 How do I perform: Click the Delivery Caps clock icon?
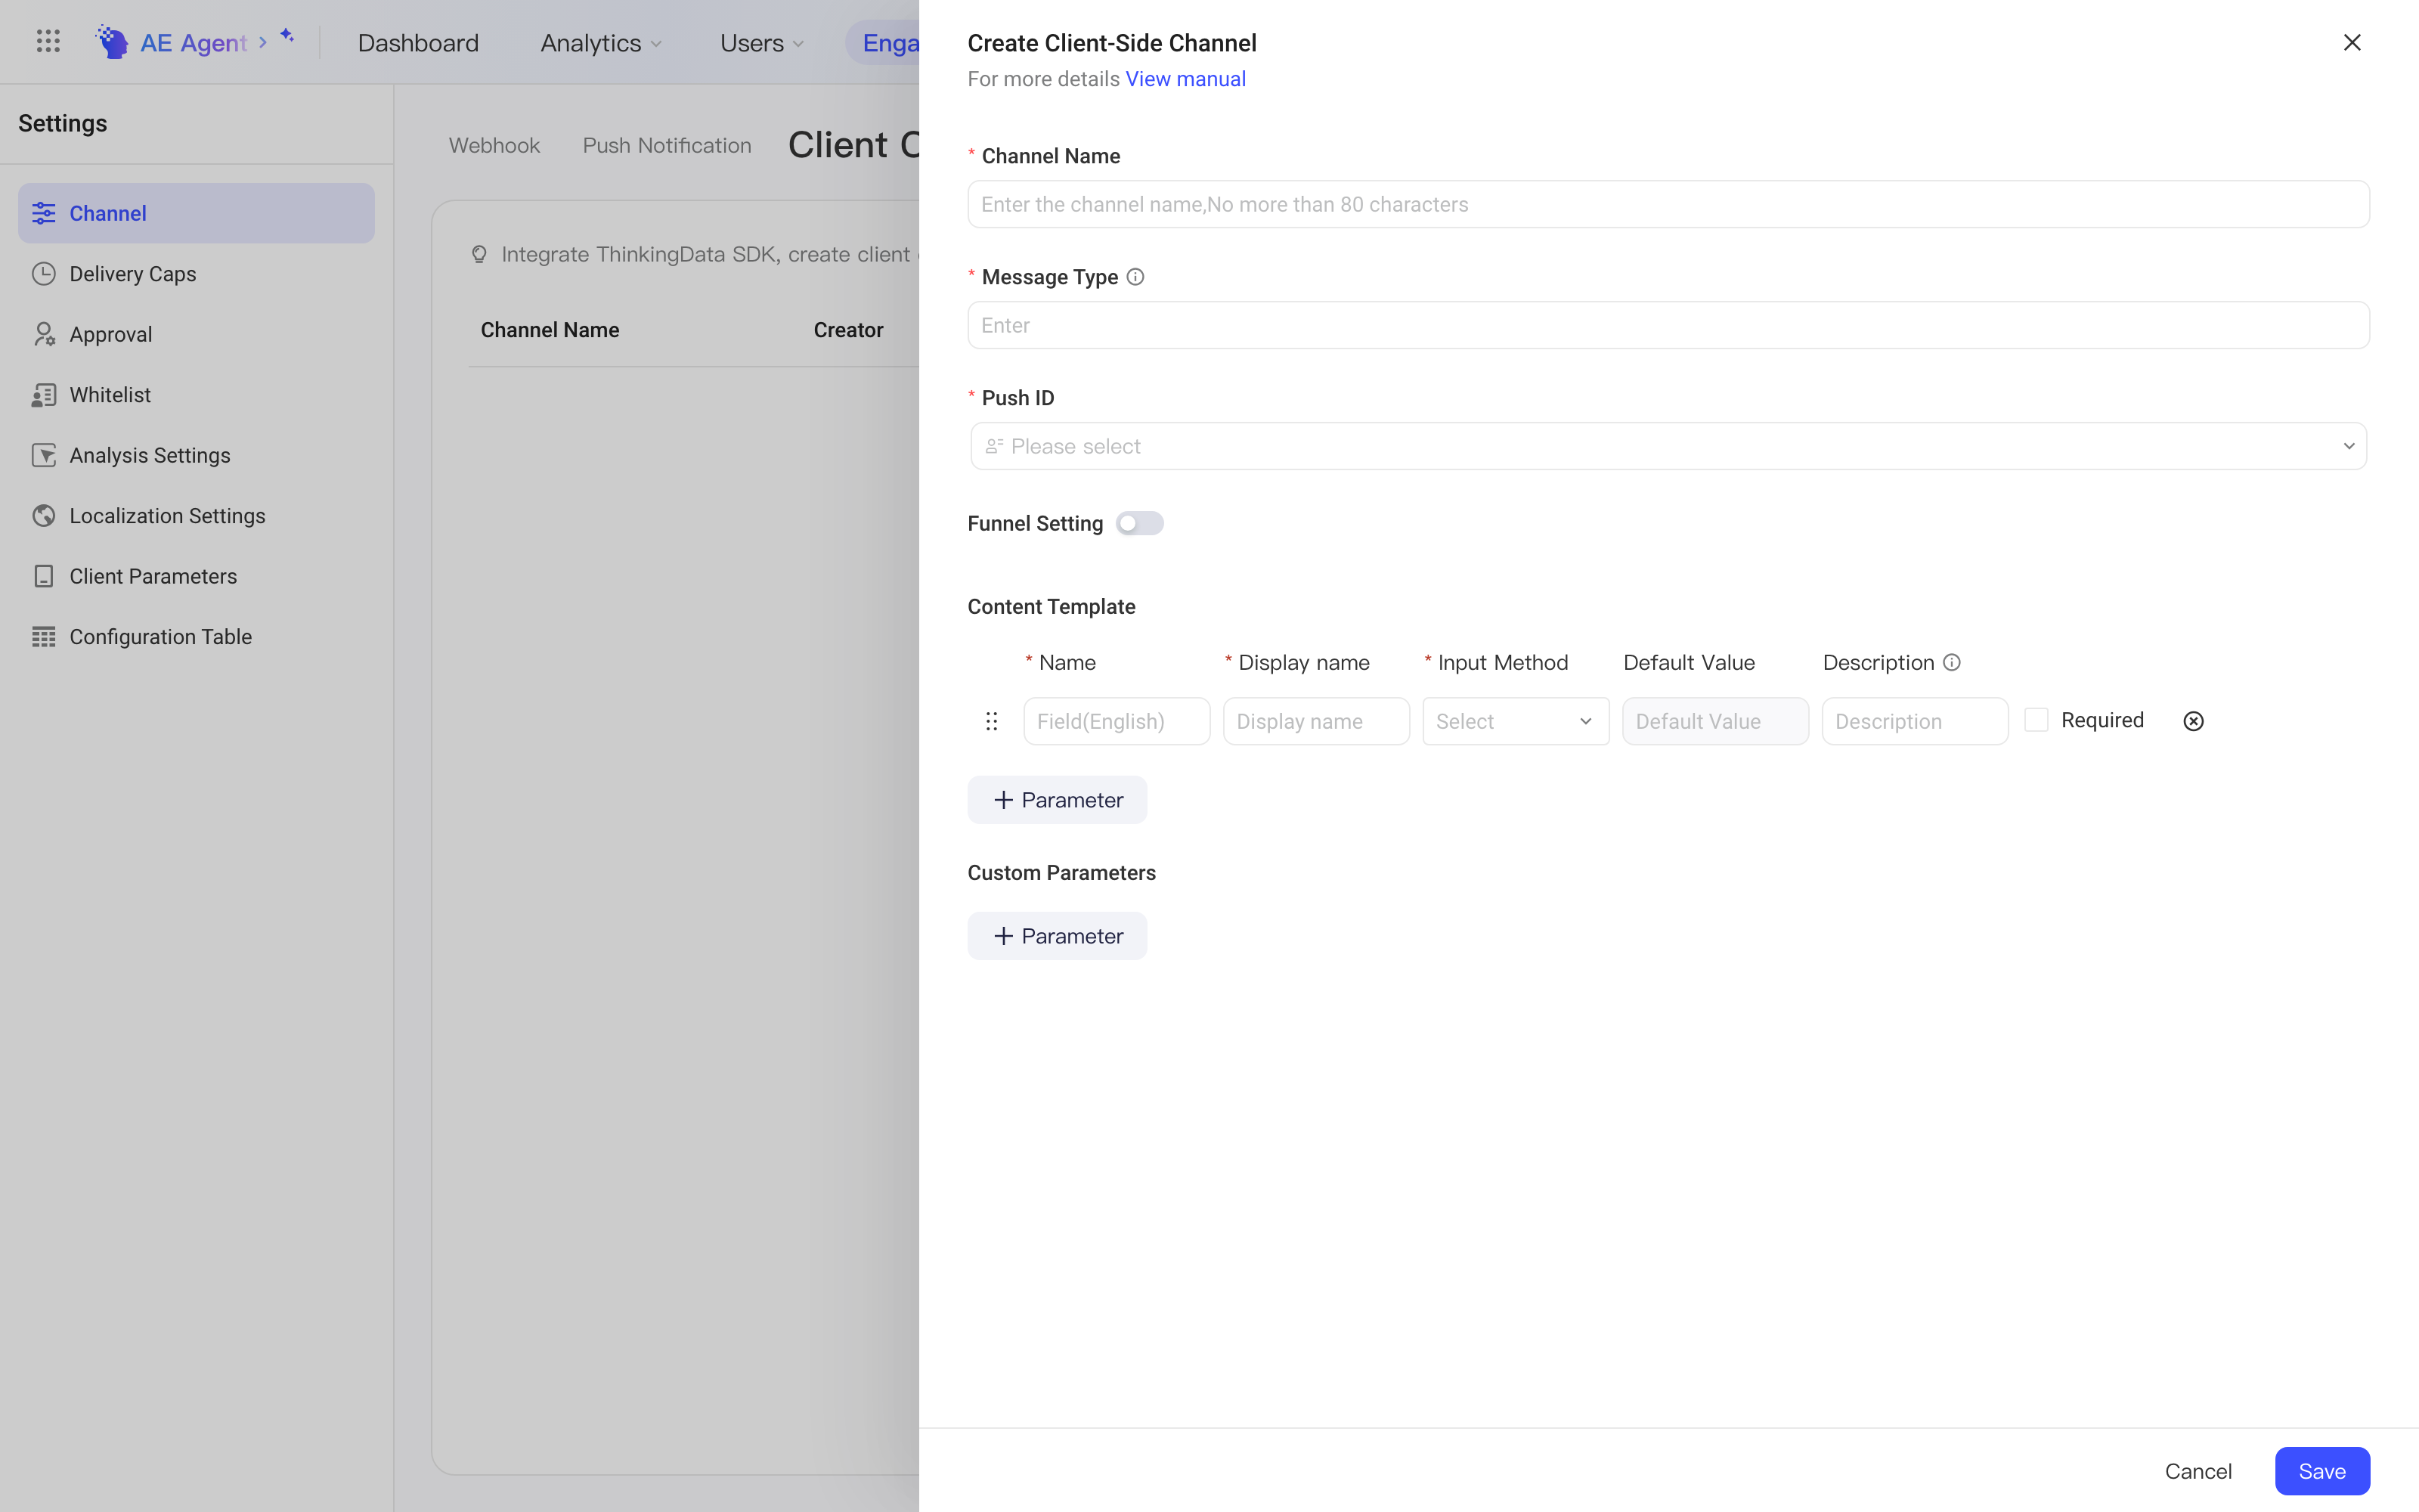(x=43, y=274)
